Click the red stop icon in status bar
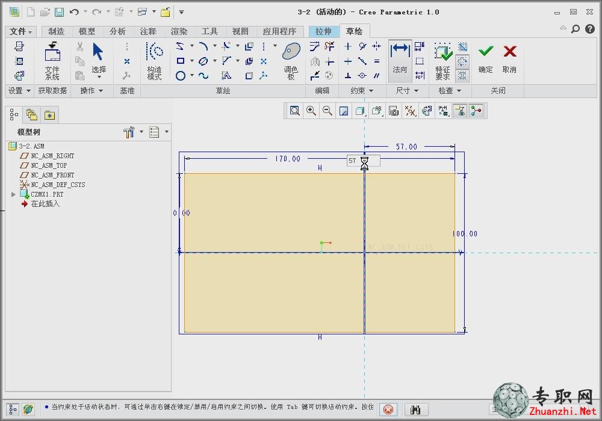 point(388,410)
